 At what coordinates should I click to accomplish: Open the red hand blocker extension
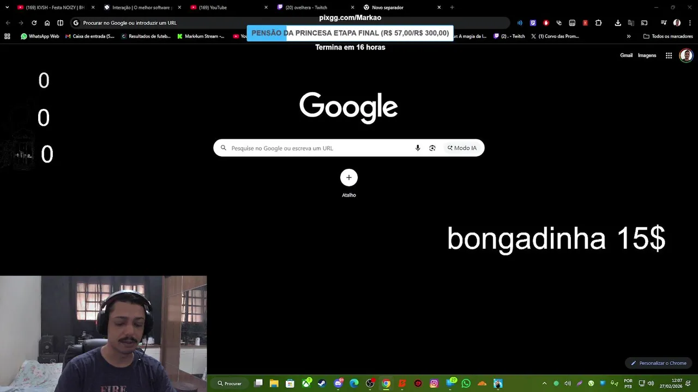click(546, 23)
